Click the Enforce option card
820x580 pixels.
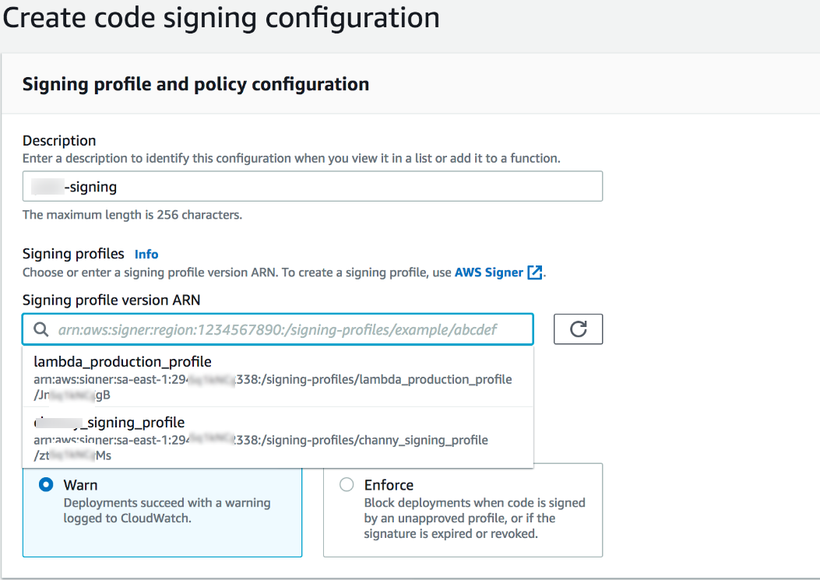[x=463, y=510]
